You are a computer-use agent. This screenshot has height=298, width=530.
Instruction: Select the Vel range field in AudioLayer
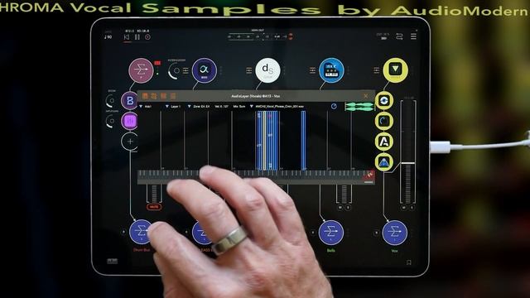pos(222,107)
